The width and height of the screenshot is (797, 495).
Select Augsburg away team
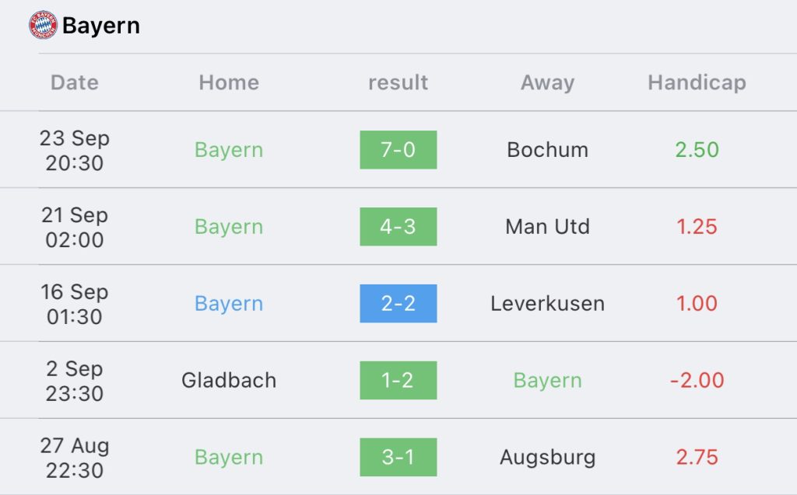[x=547, y=458]
